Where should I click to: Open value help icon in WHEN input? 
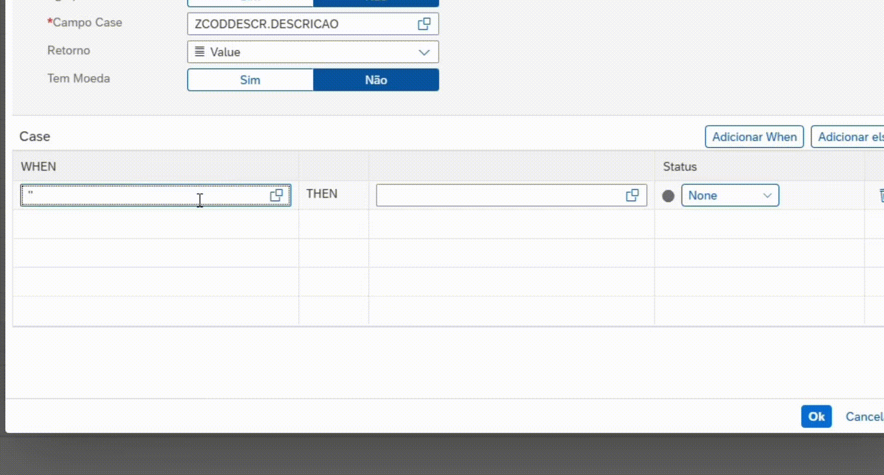[x=276, y=195]
